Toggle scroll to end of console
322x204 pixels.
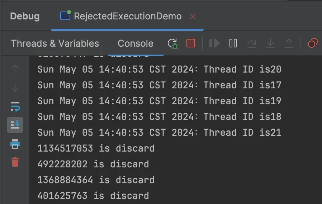(x=15, y=125)
